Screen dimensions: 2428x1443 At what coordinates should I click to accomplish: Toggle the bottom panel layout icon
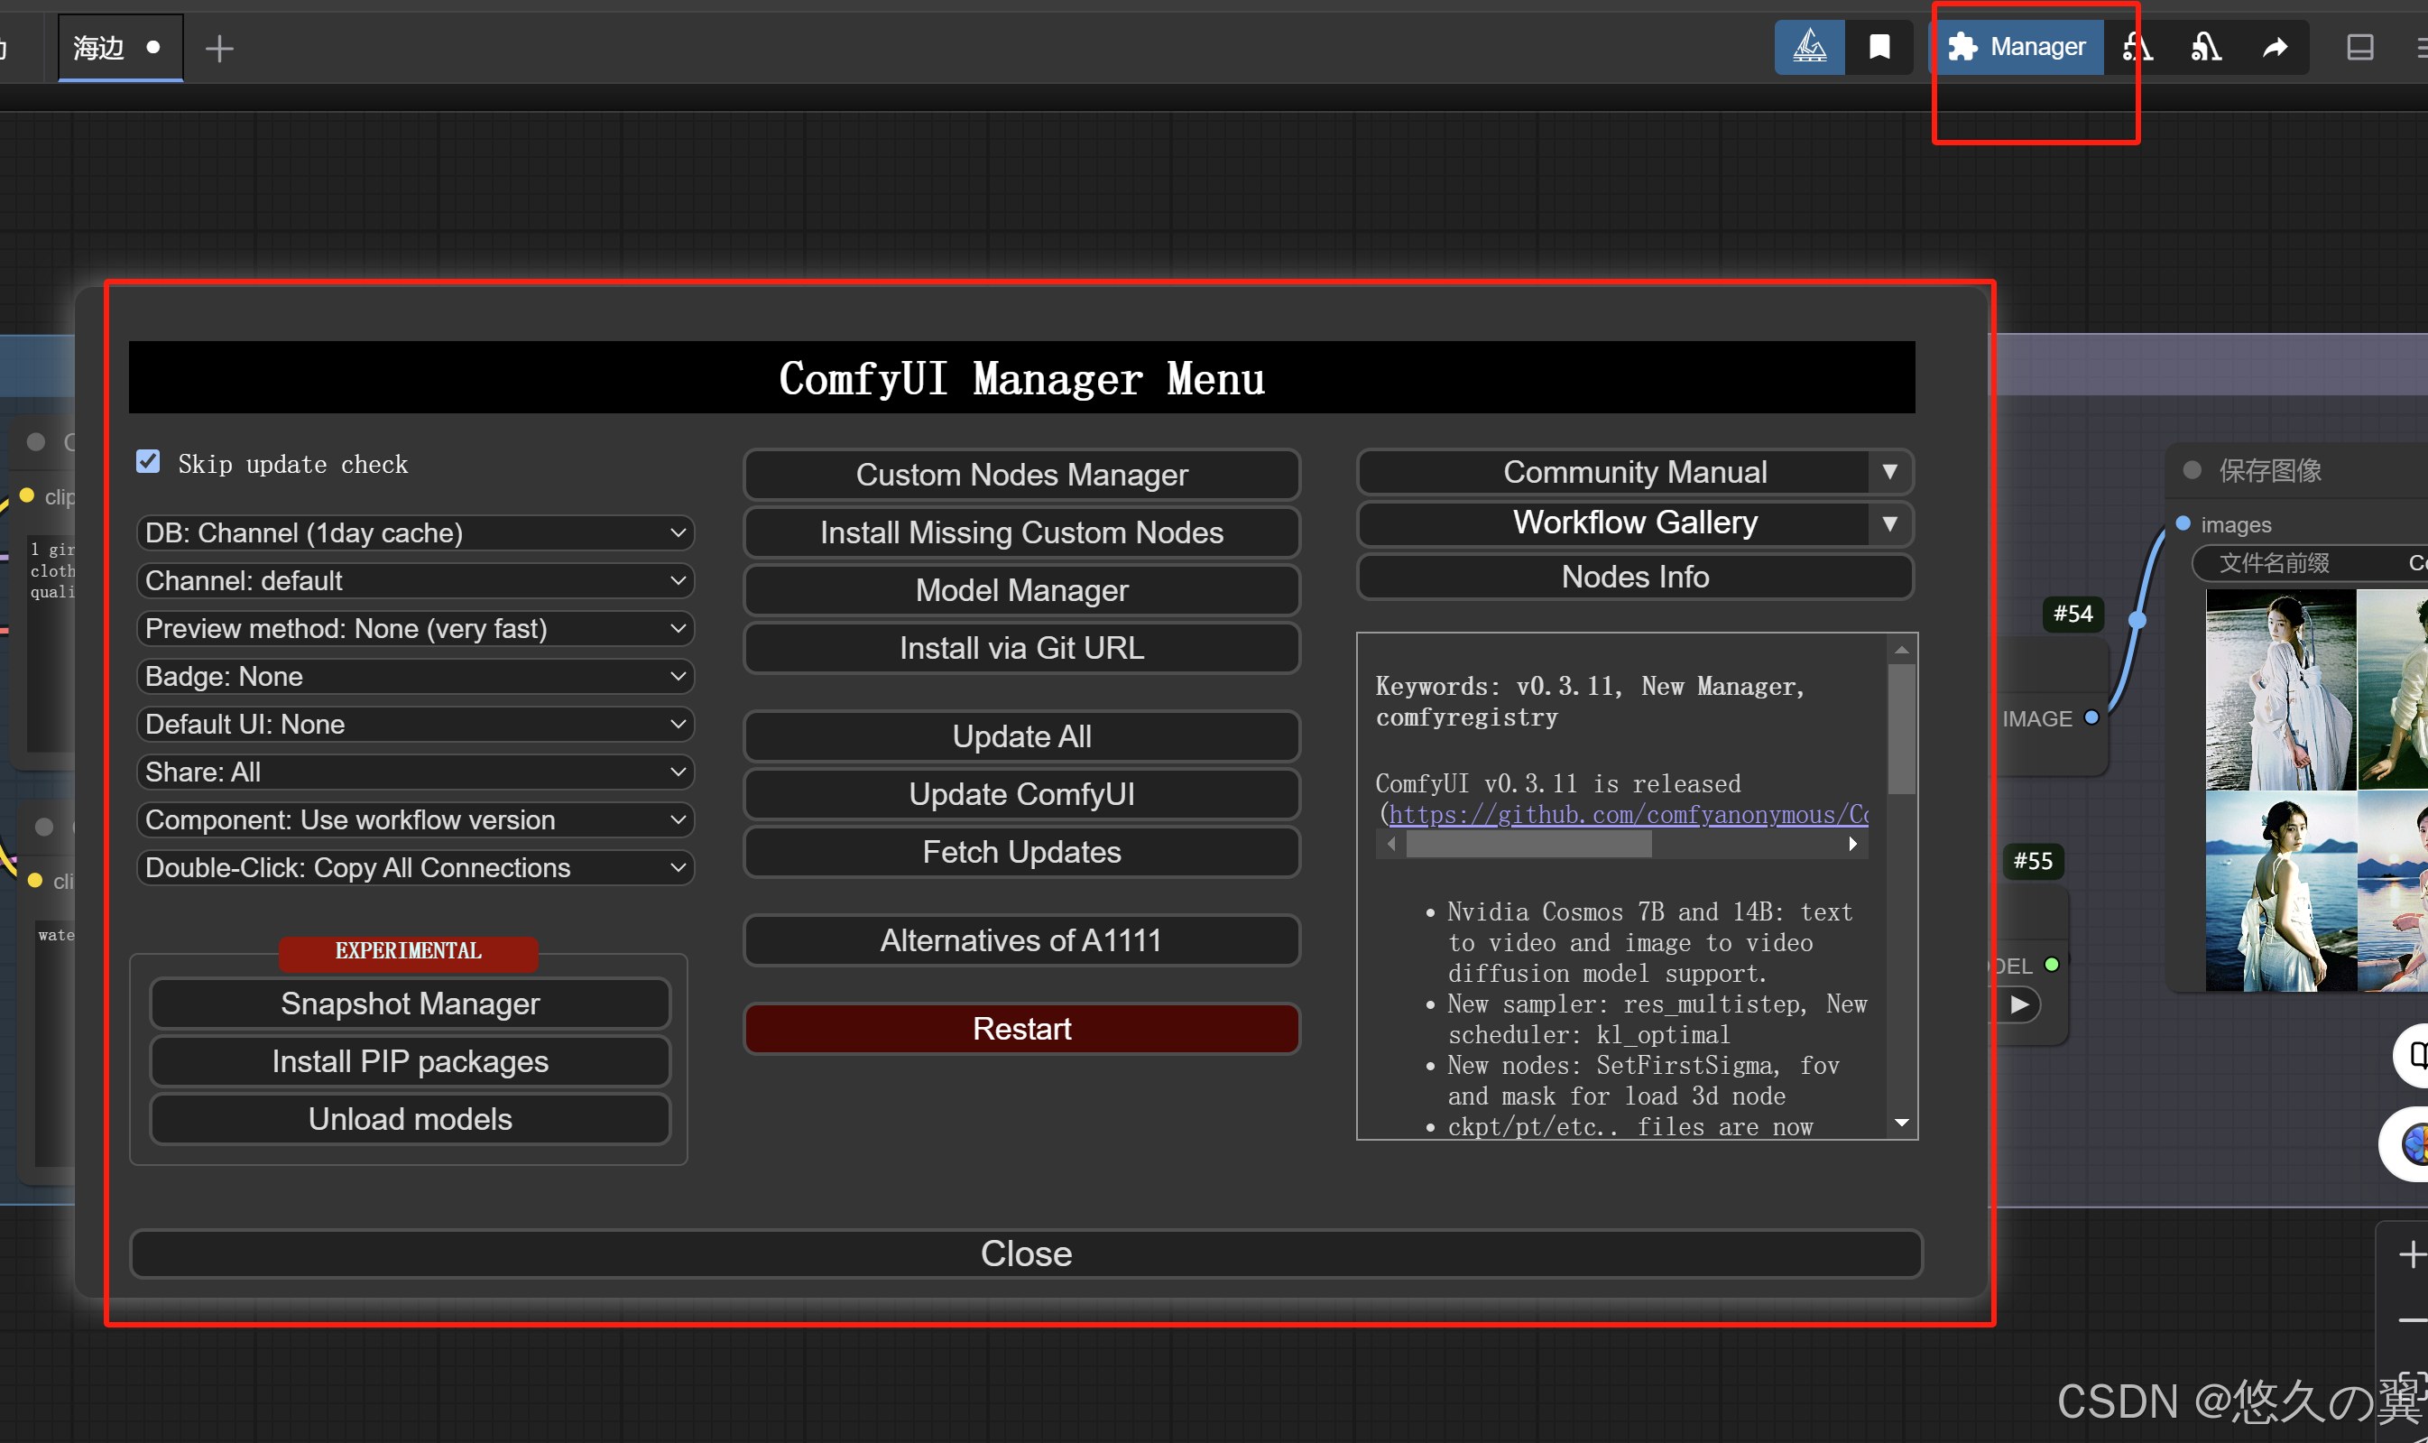(2360, 47)
